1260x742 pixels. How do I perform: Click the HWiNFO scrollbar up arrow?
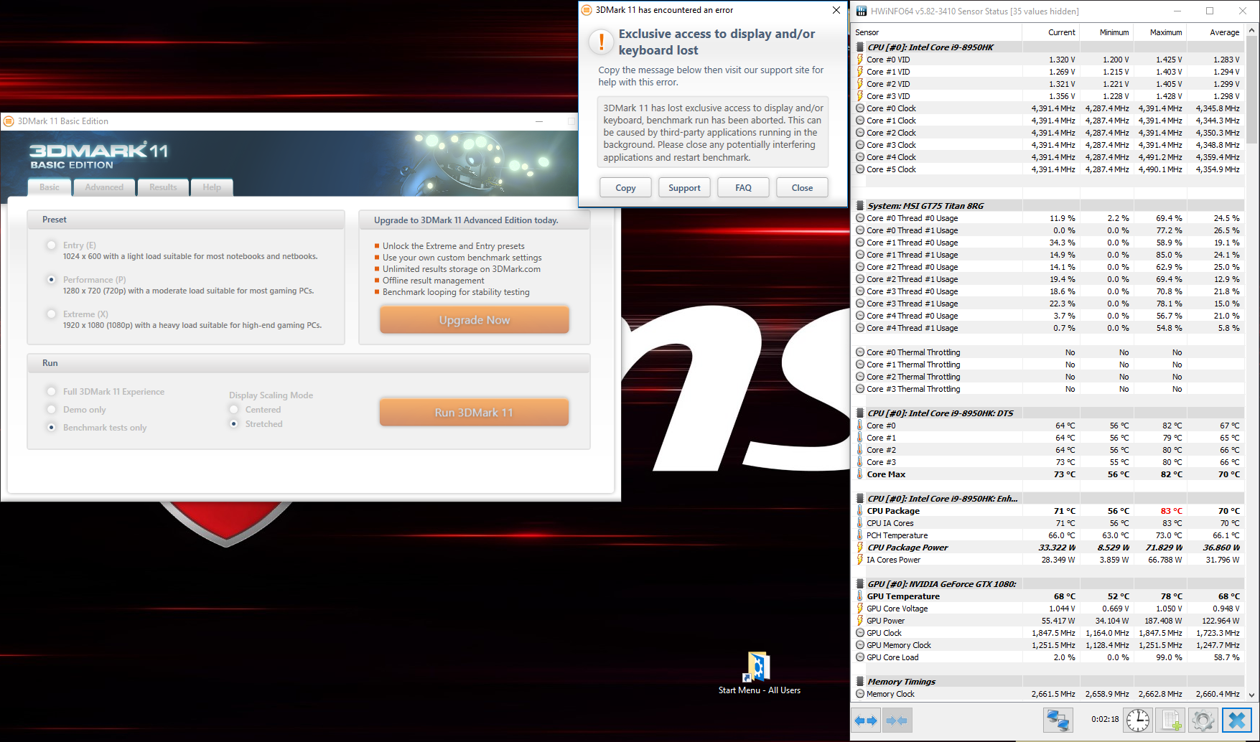(1252, 30)
